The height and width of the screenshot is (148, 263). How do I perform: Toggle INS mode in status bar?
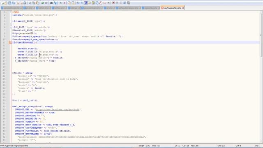257,146
